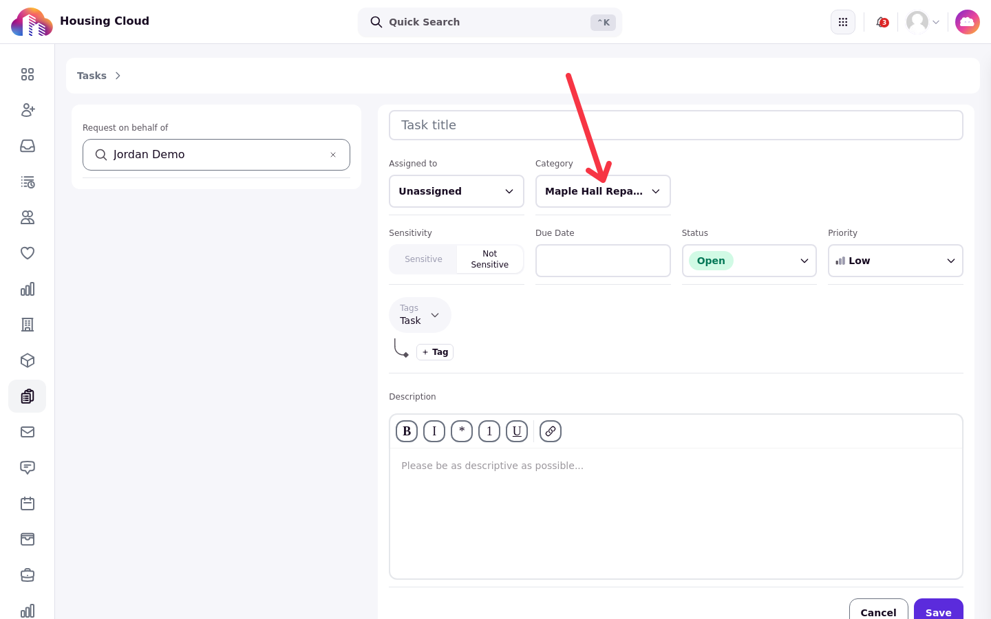This screenshot has width=991, height=619.
Task: Insert bulleted list in description
Action: pos(462,431)
